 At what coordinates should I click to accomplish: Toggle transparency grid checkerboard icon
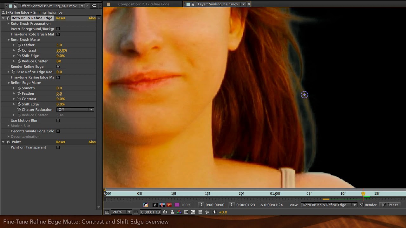(x=193, y=212)
